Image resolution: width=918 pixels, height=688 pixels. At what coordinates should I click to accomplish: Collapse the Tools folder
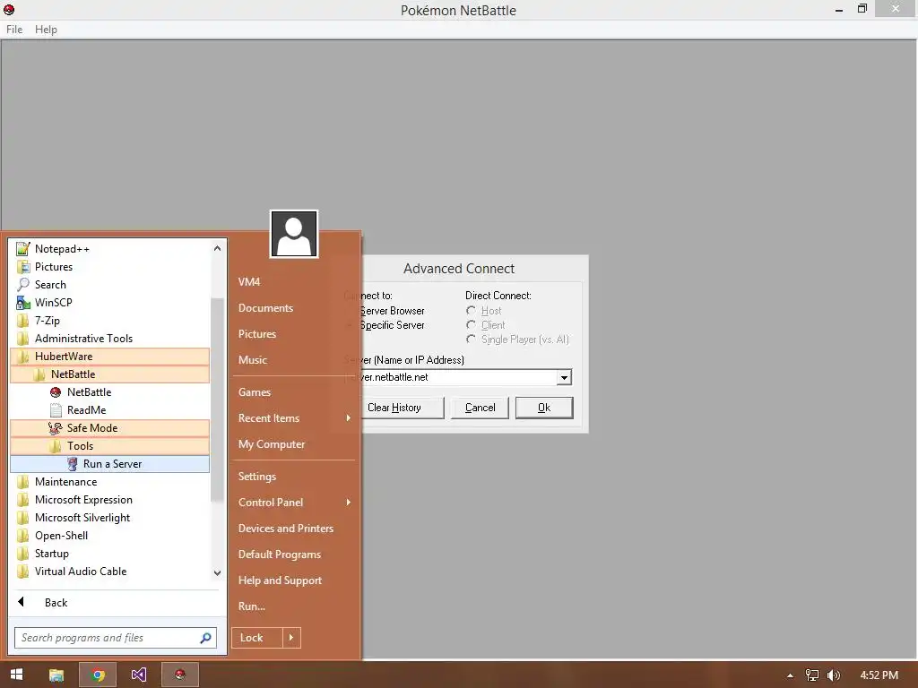109,446
